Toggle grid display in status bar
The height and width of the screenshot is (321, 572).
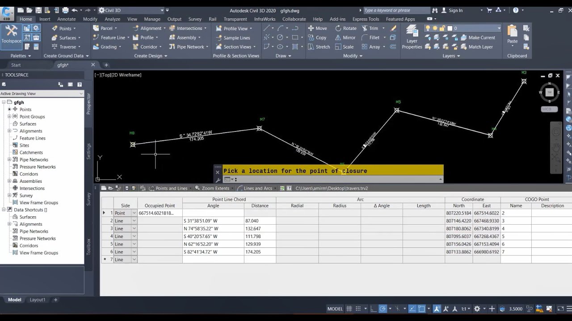coord(349,309)
